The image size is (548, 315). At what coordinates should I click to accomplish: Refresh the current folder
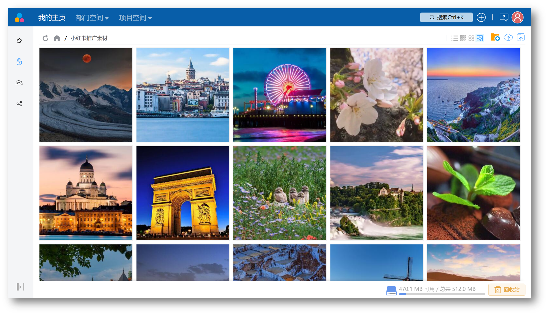(45, 38)
